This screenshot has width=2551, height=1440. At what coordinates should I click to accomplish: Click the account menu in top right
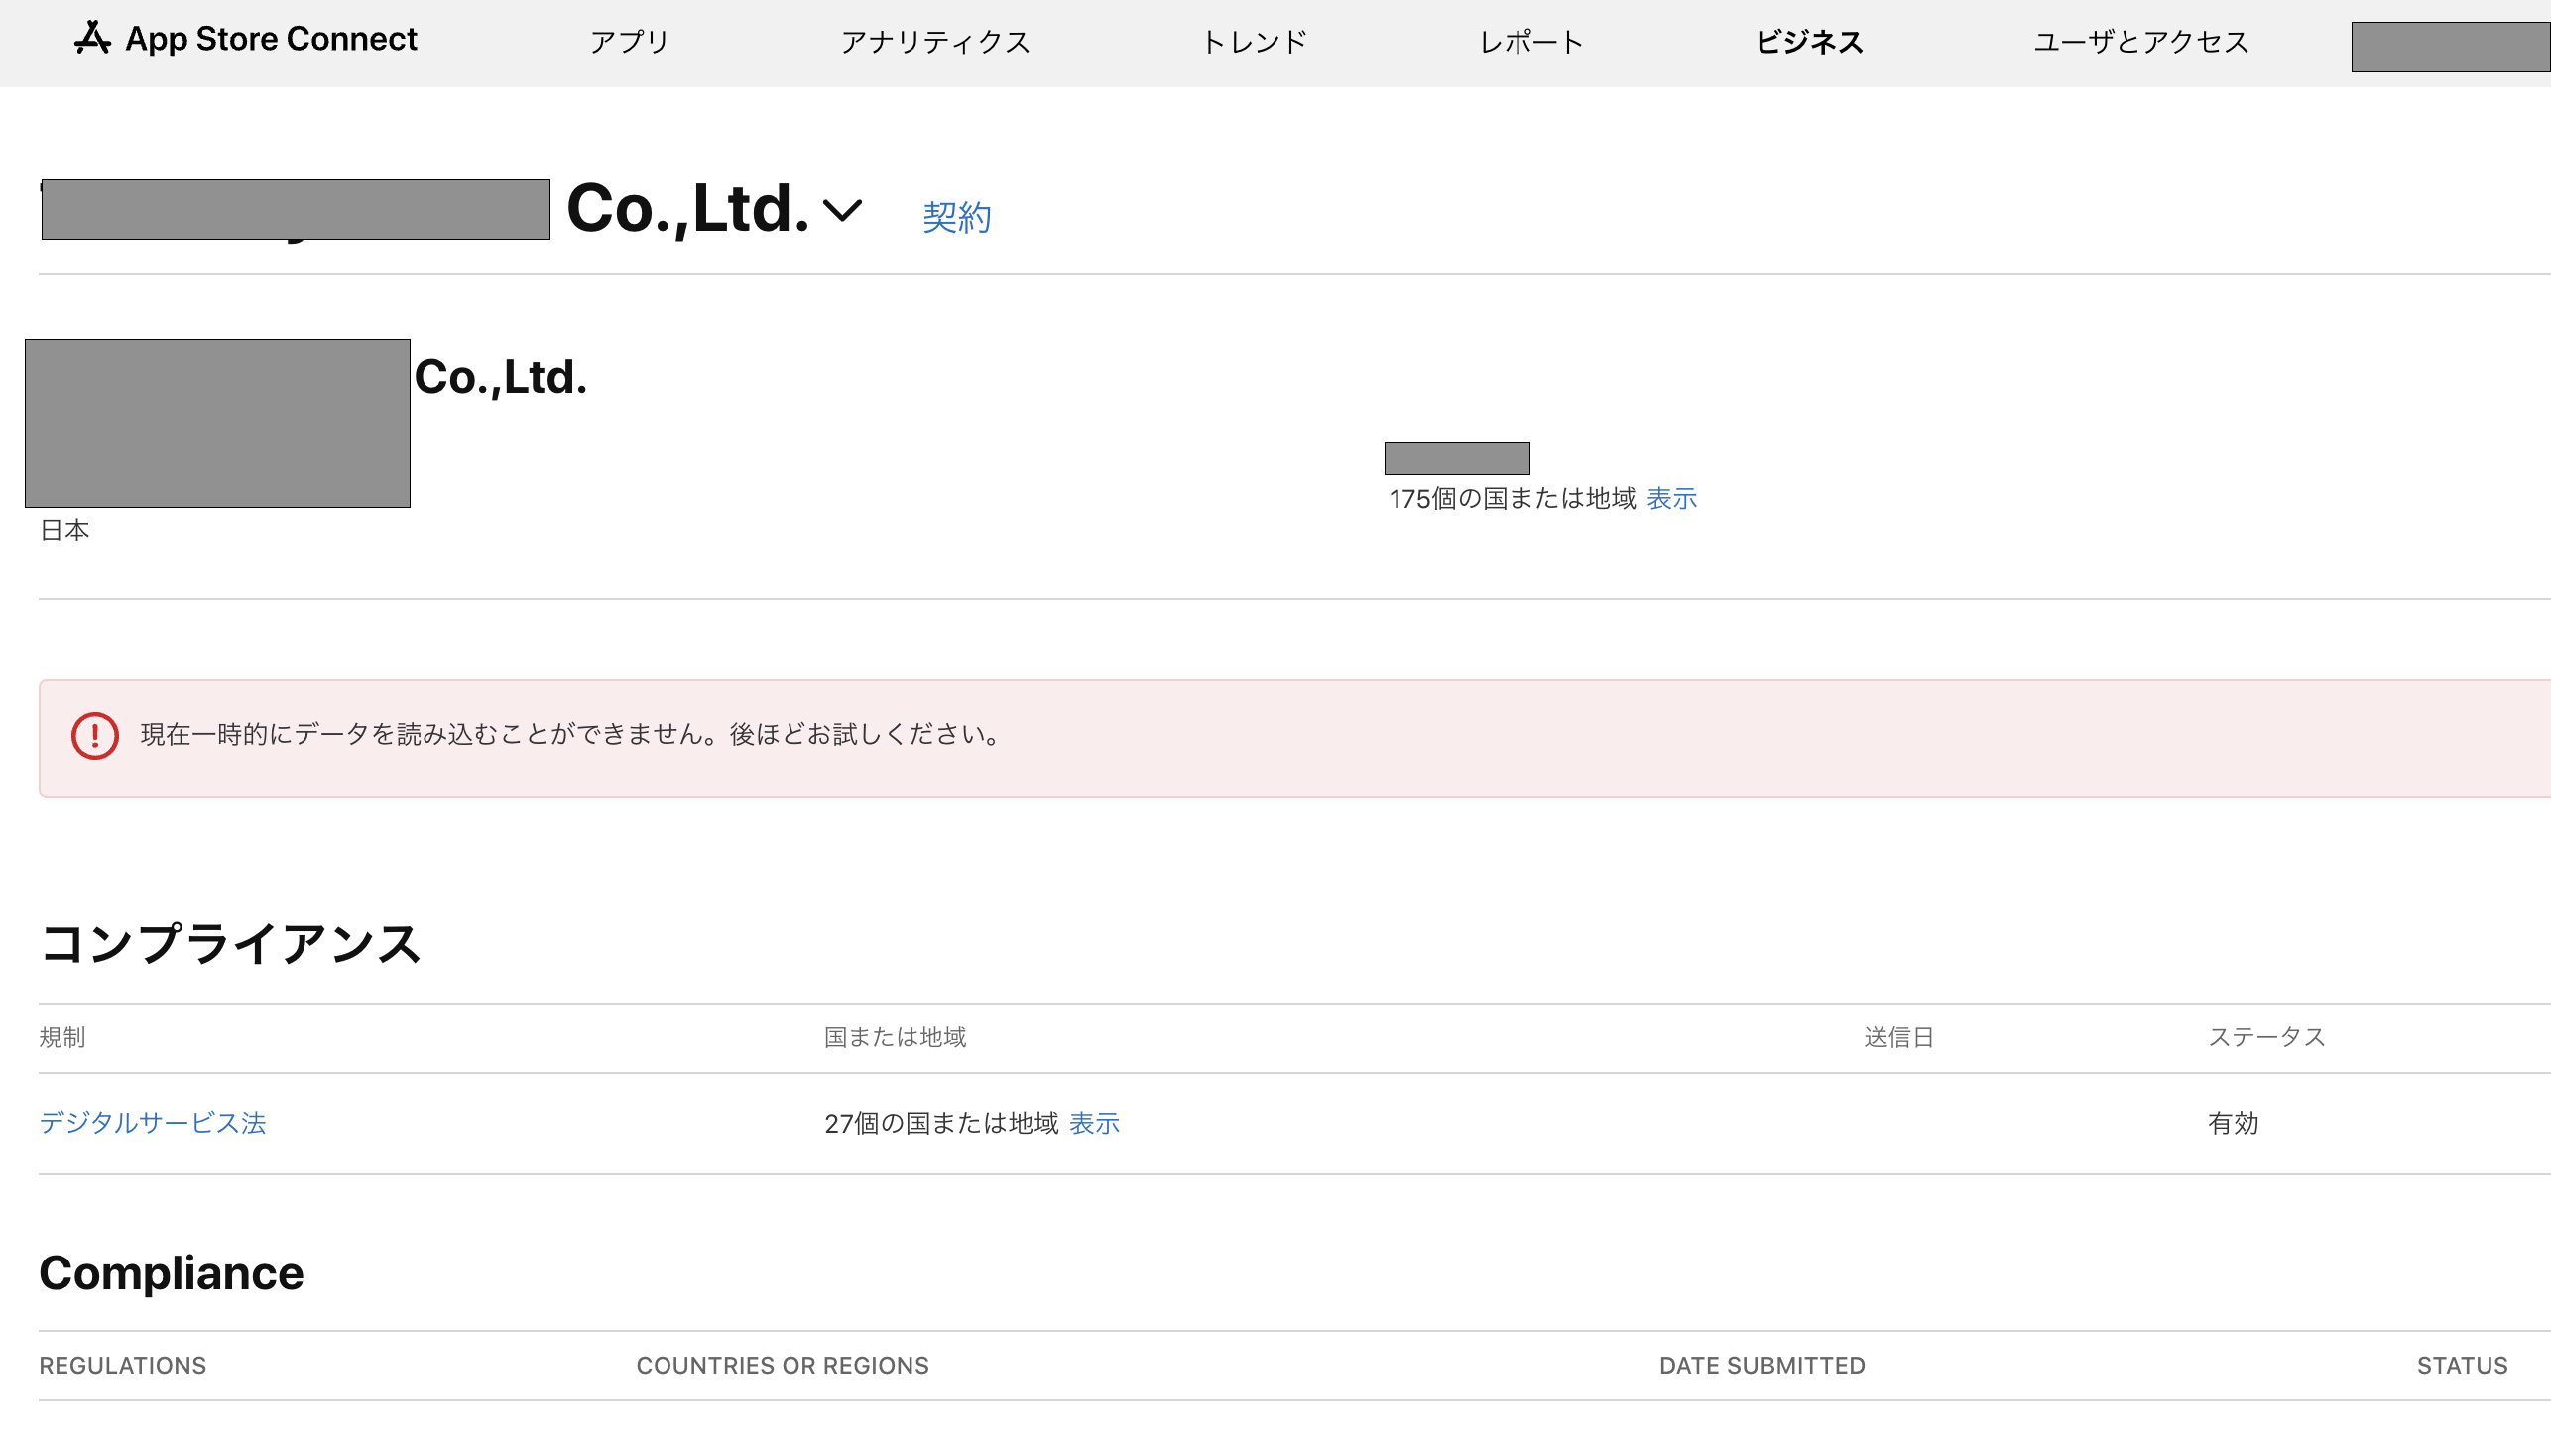[2450, 47]
